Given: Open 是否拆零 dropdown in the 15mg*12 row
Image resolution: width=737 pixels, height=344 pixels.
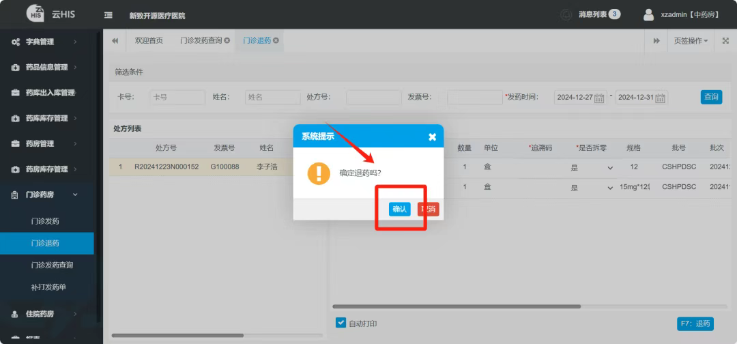Looking at the screenshot, I should (610, 188).
